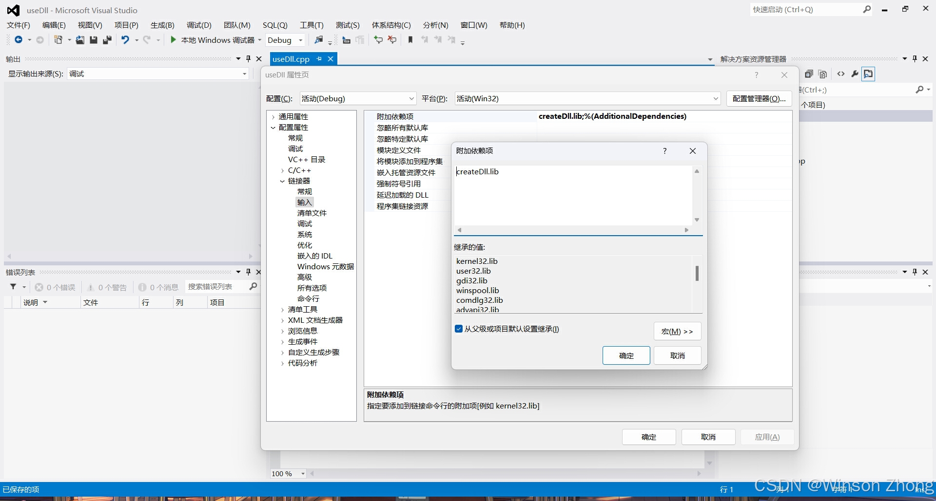Screen dimensions: 936x501
Task: Click 取消 in the 附加依赖项 dialog
Action: [678, 355]
